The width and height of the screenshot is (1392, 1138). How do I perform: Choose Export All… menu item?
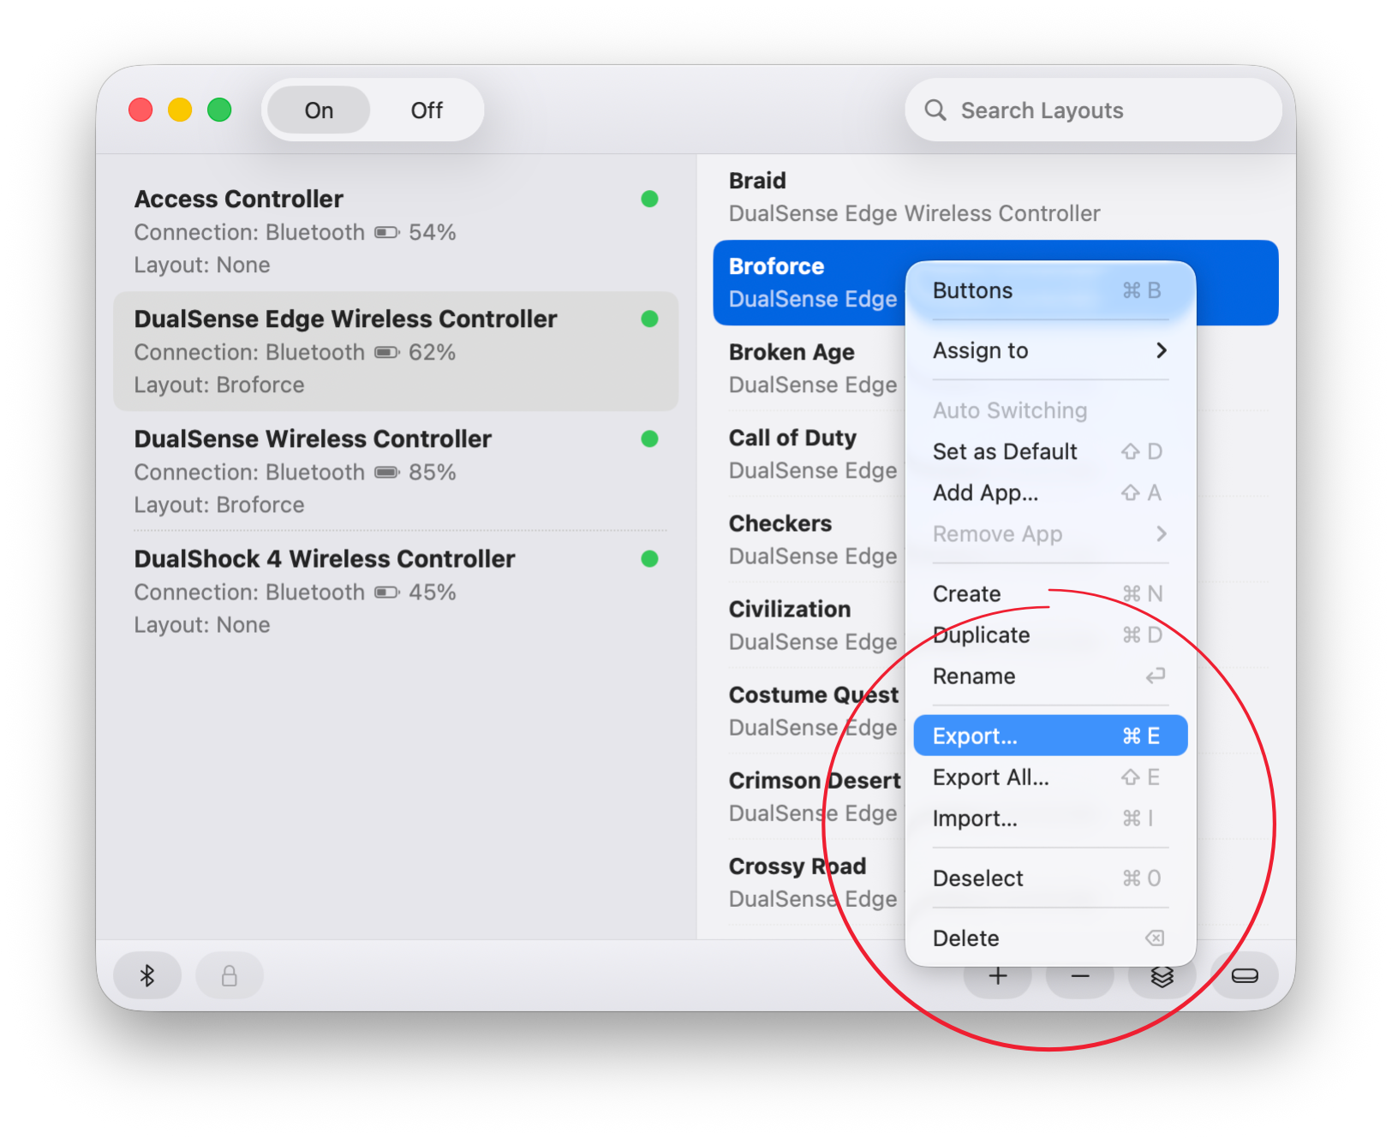pyautogui.click(x=1050, y=777)
